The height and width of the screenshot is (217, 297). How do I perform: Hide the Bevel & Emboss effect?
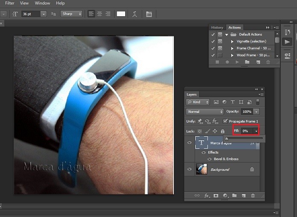pos(209,159)
